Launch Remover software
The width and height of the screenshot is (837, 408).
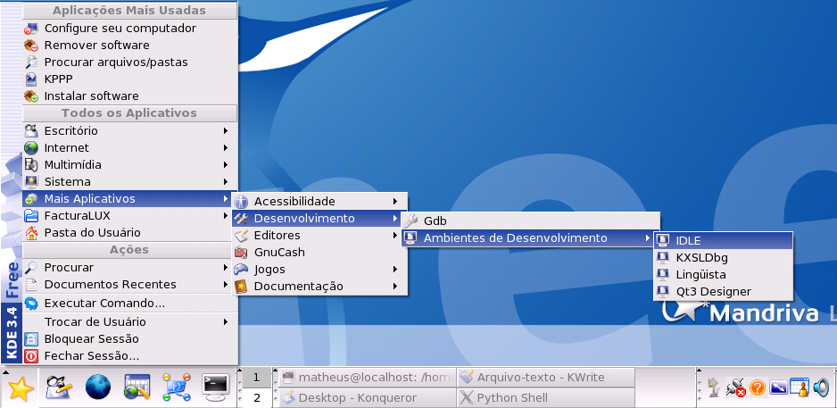(129, 45)
